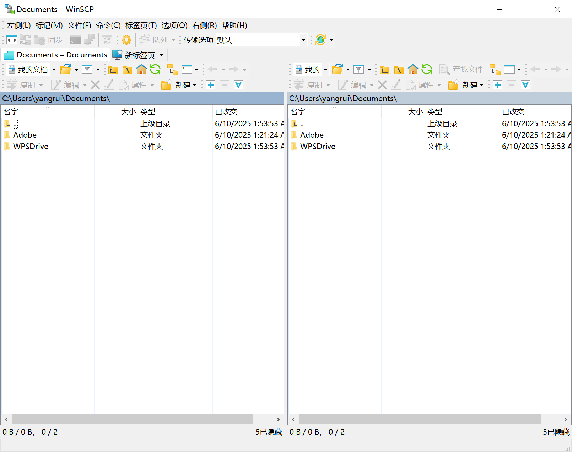Select the Adobe folder in left panel
Image resolution: width=572 pixels, height=452 pixels.
tap(25, 135)
